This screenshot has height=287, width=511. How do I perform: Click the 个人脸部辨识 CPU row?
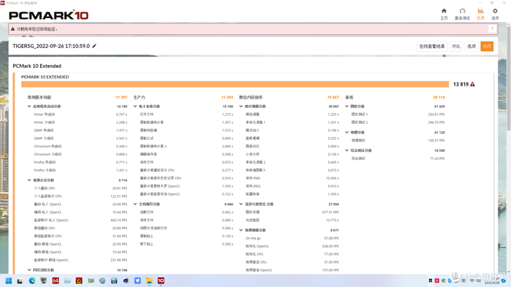[x=80, y=196]
